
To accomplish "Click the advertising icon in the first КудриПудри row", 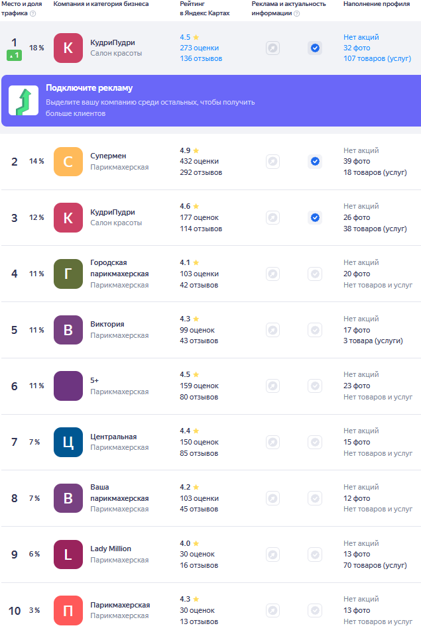I will (x=272, y=48).
